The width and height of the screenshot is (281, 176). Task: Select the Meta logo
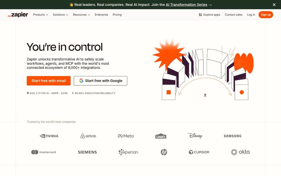coord(125,136)
